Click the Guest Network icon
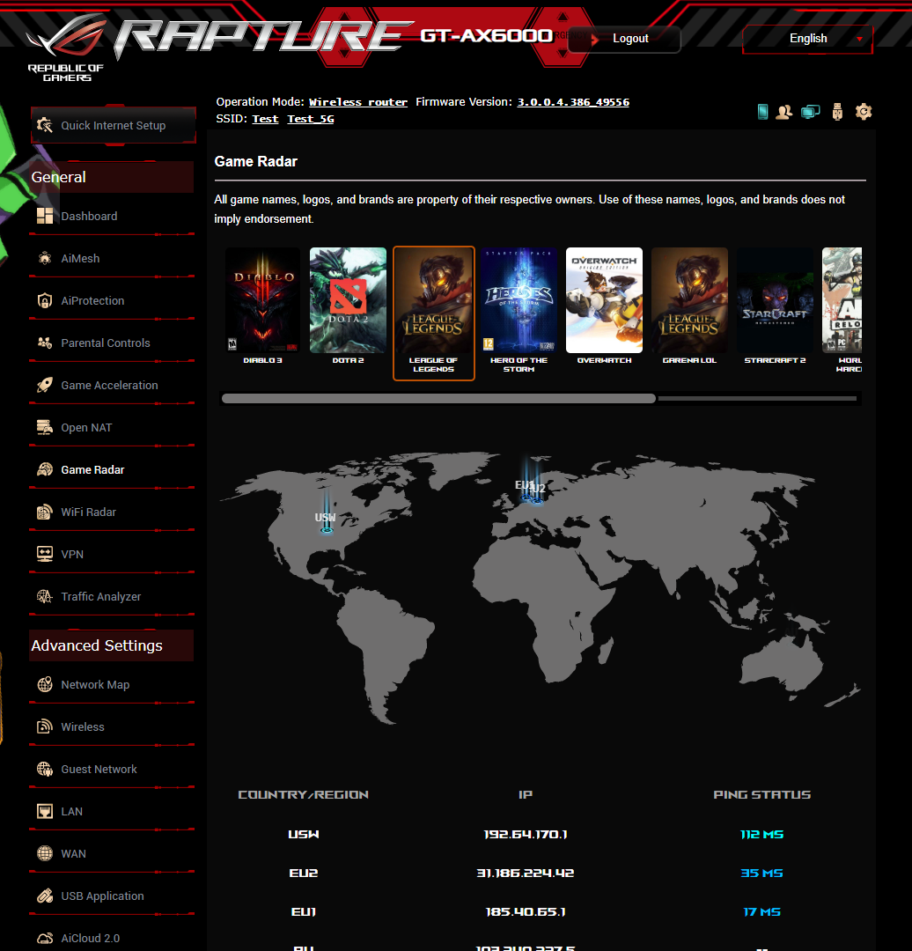 [45, 769]
